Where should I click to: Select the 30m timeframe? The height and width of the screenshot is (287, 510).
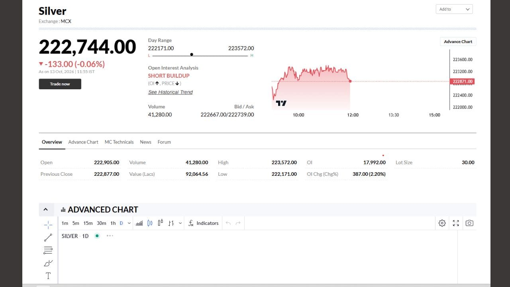click(102, 223)
